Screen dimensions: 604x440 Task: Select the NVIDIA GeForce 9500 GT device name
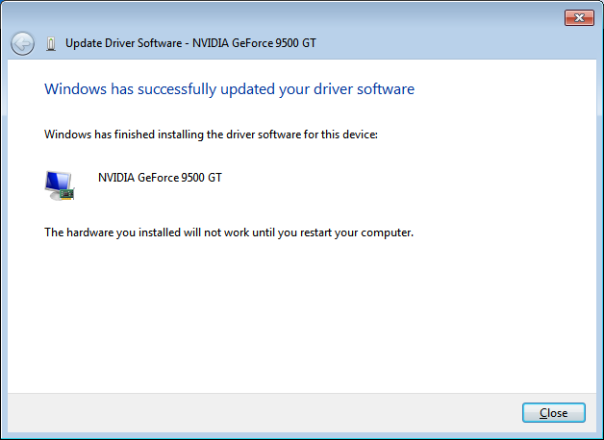160,178
